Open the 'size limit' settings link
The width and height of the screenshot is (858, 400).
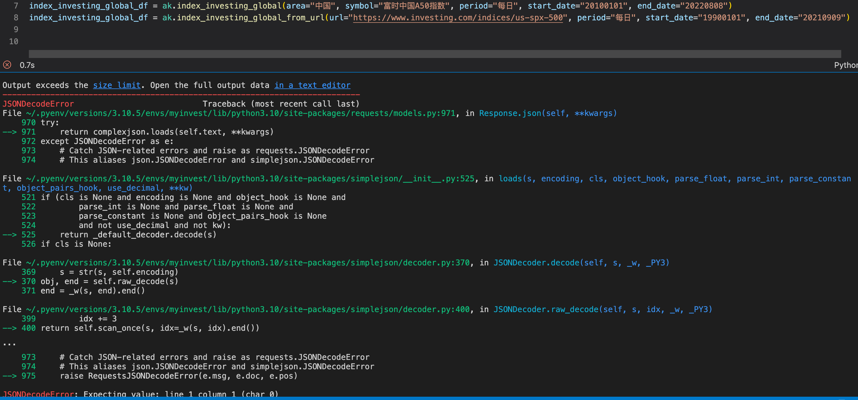(117, 85)
